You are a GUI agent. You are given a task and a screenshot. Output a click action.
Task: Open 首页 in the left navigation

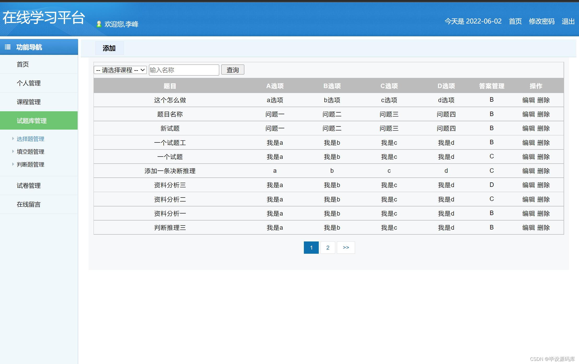(23, 64)
